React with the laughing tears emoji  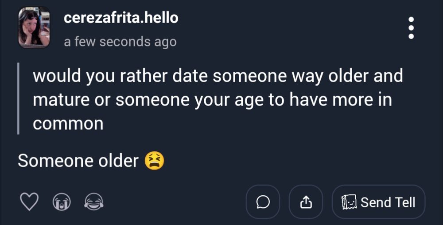coord(93,203)
